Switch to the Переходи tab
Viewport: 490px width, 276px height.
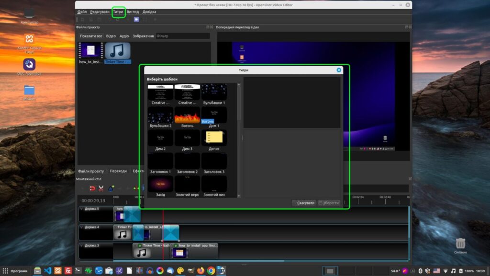[x=118, y=171]
